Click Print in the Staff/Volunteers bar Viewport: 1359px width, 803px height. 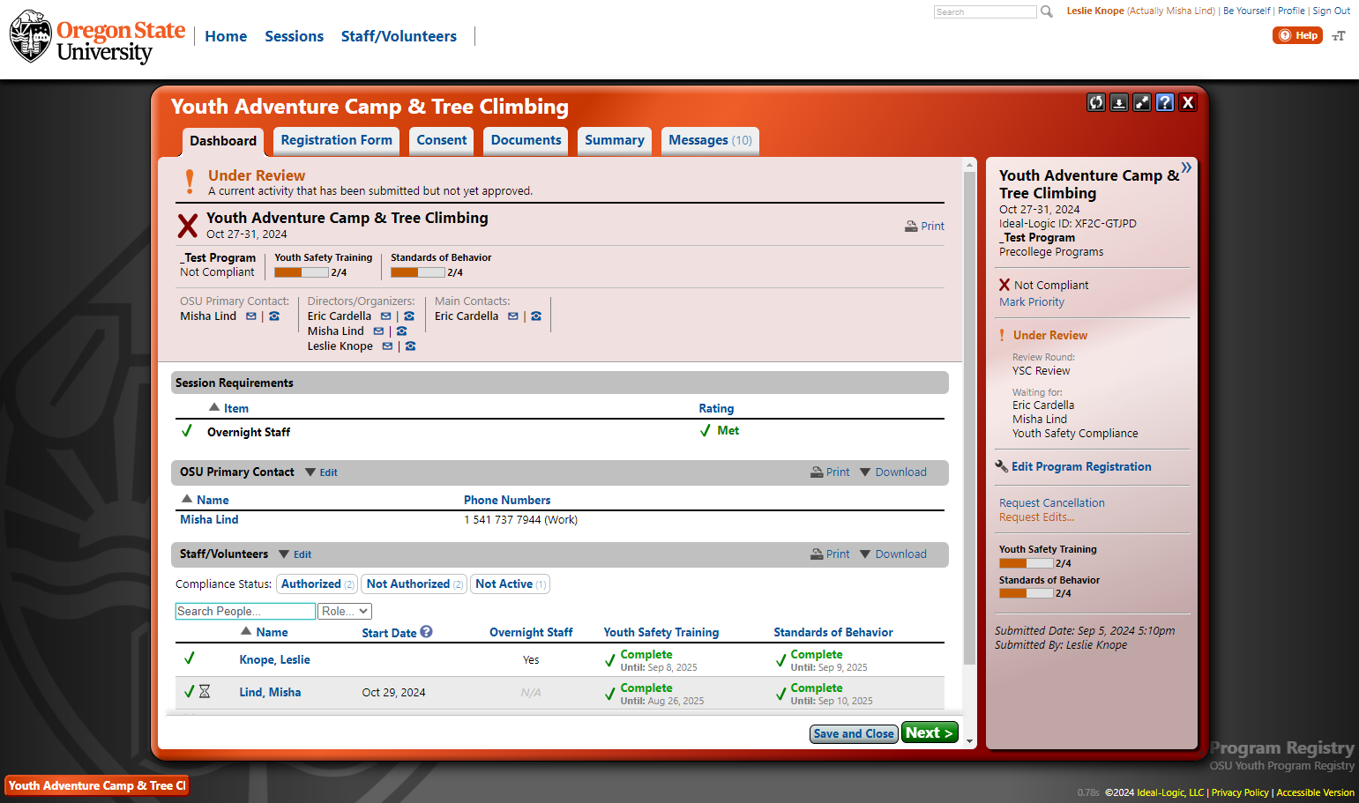pyautogui.click(x=830, y=554)
